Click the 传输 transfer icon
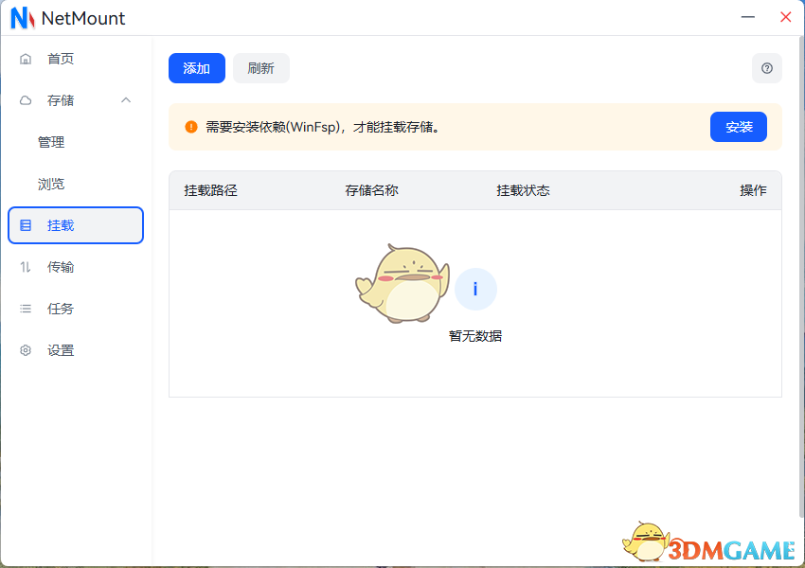Viewport: 805px width, 568px height. (x=25, y=267)
